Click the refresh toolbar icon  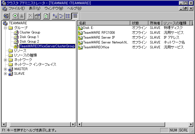click(46, 16)
